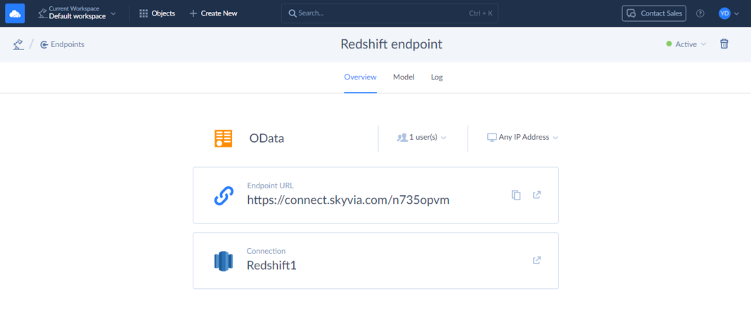Open the 1 user(s) dropdown

pos(422,138)
